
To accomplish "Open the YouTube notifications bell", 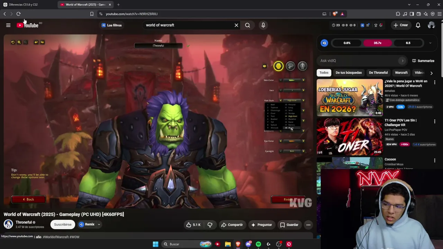I will click(418, 25).
